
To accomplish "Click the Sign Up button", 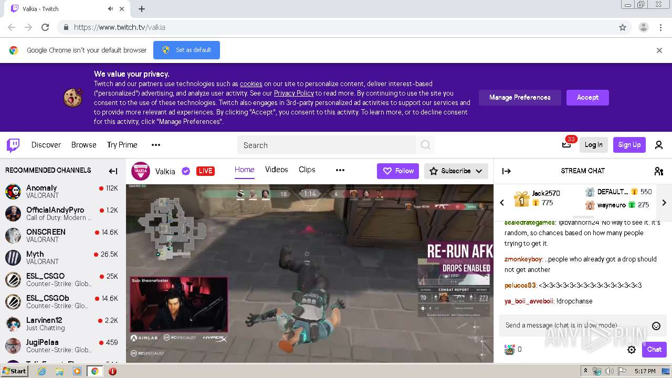I will pos(629,145).
